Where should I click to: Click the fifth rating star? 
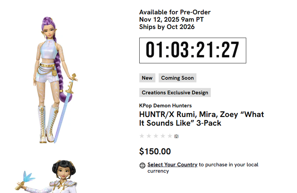(170, 135)
